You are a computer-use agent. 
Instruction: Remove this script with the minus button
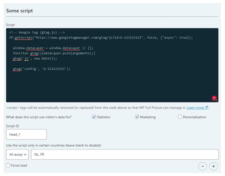coord(203,167)
